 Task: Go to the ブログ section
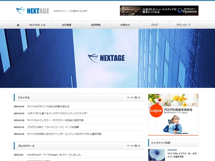pos(155,25)
